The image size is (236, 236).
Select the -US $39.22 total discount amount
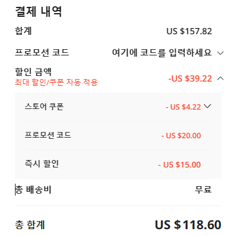[x=190, y=78]
